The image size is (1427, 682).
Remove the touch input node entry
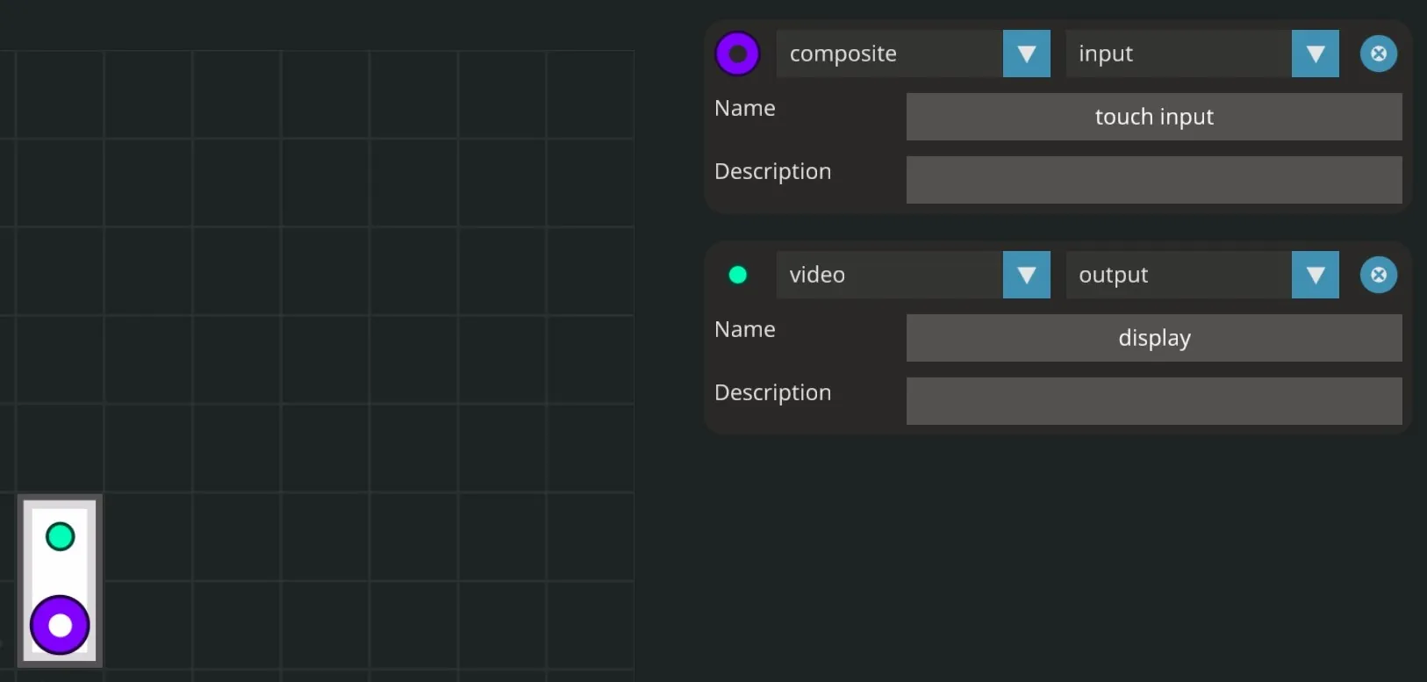[1378, 54]
